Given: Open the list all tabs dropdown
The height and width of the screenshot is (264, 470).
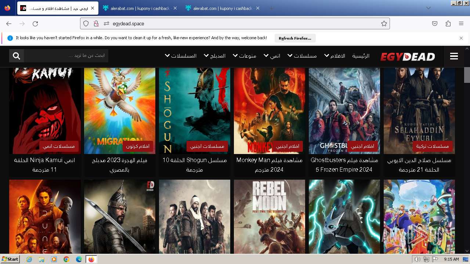Looking at the screenshot, I should point(428,8).
